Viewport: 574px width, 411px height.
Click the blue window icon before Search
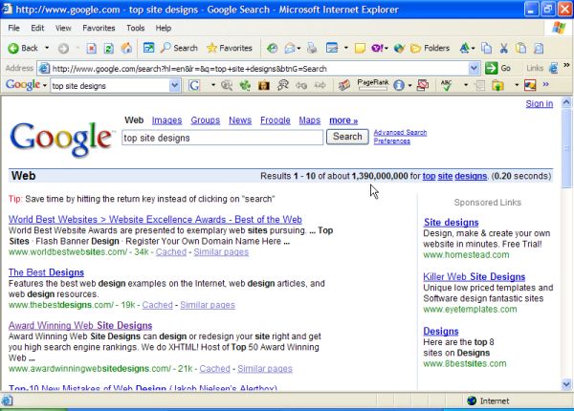pos(148,48)
